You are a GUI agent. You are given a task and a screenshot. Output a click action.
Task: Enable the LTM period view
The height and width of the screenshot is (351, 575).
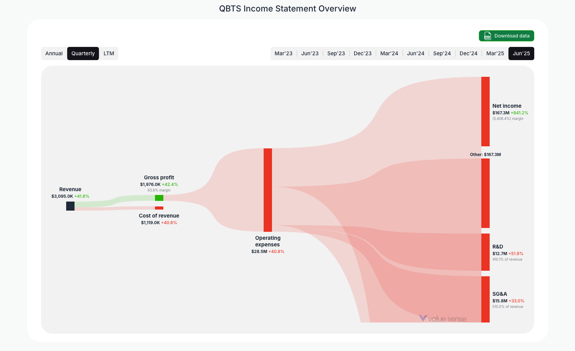[109, 53]
